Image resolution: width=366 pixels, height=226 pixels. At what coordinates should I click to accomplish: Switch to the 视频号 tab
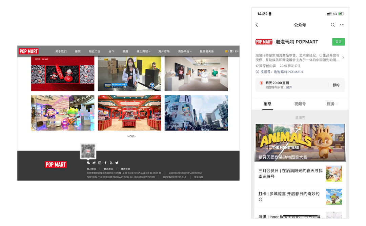tap(300, 104)
